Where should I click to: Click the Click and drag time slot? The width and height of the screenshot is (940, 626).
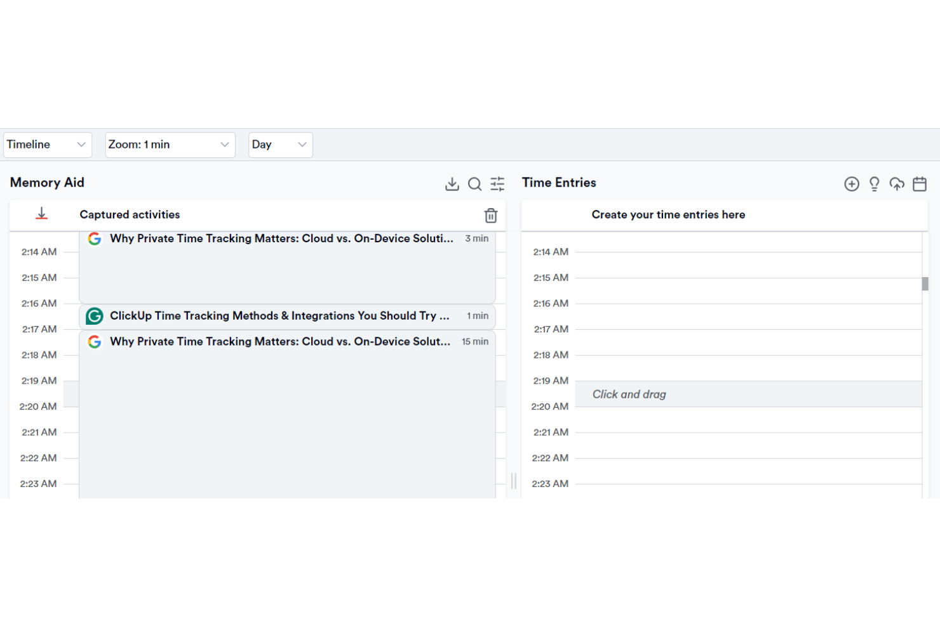748,394
